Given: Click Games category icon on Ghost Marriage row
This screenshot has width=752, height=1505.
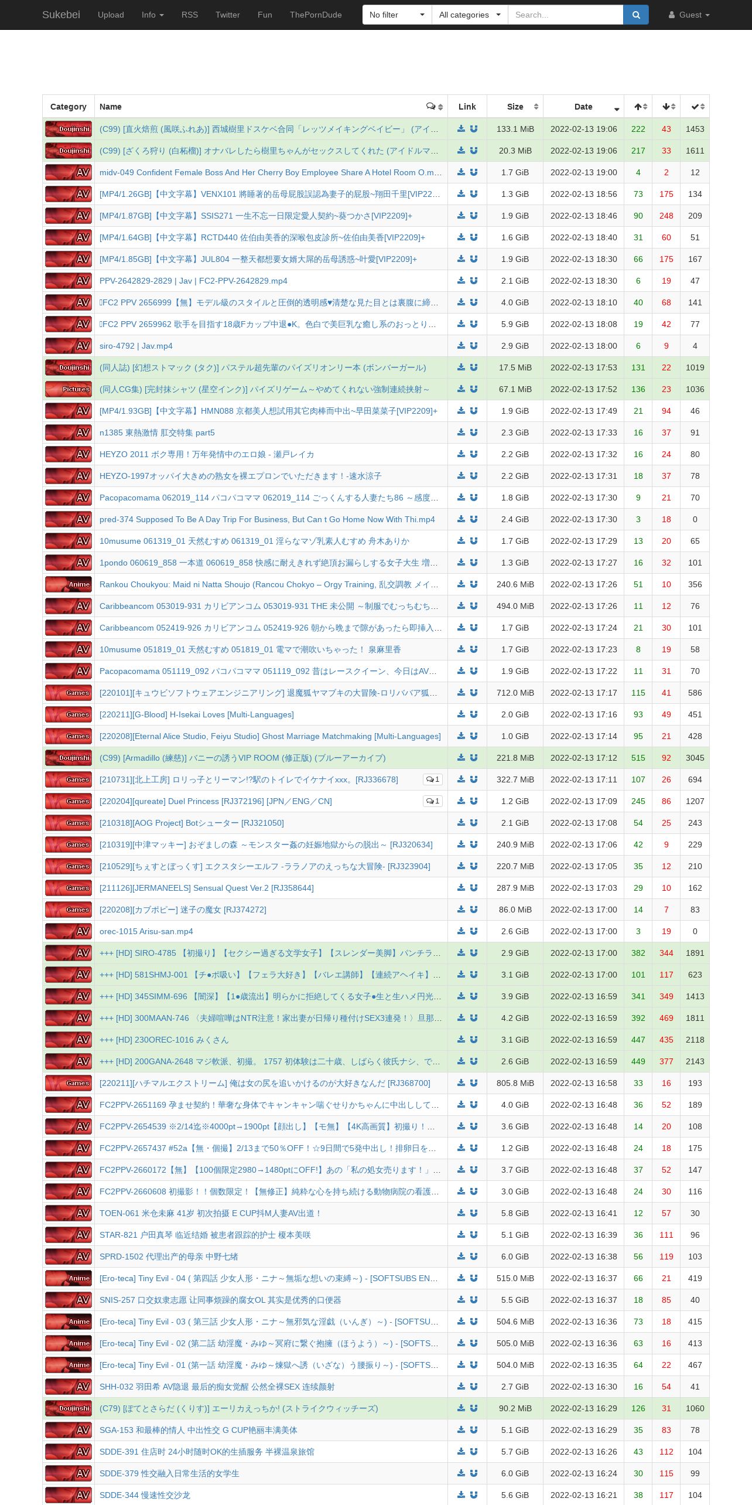Looking at the screenshot, I should point(69,736).
